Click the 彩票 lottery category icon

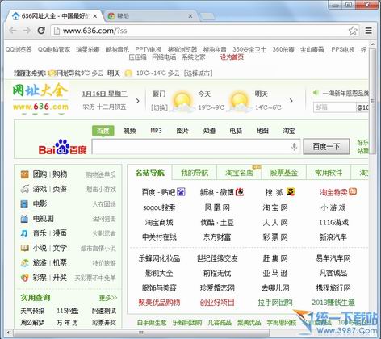coord(24,278)
